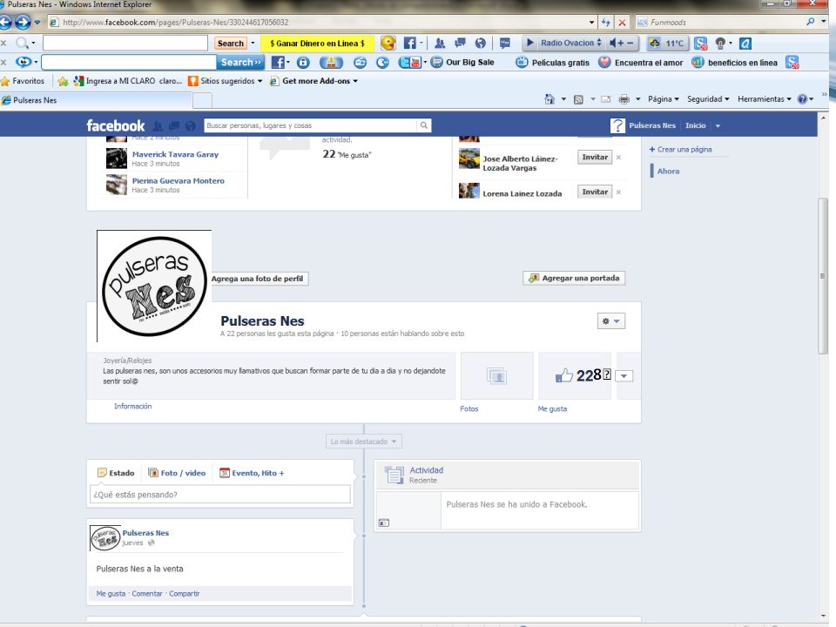Click the ¿Qué estás pensando? status field
Viewport: 836px width, 627px height.
[220, 495]
